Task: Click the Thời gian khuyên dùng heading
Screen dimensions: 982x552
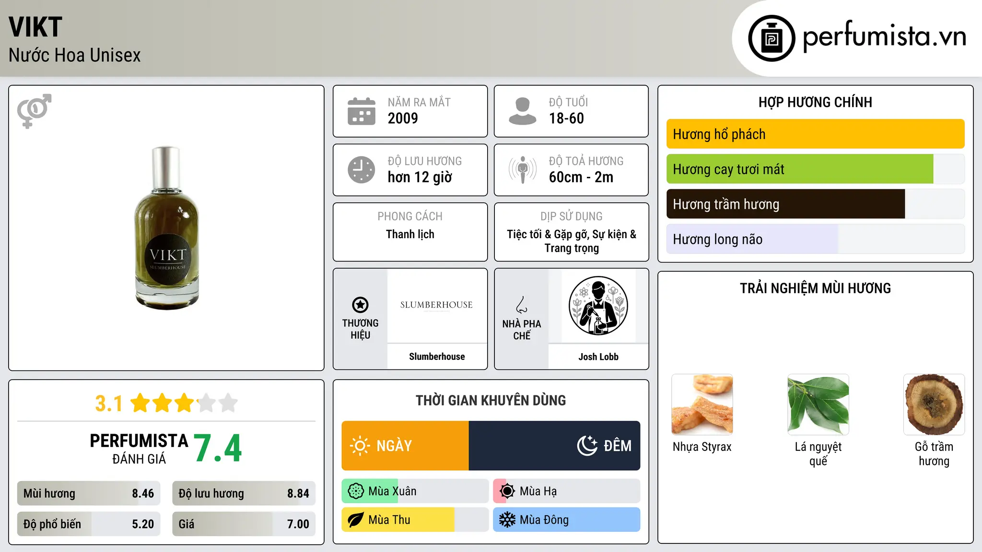Action: (x=491, y=401)
